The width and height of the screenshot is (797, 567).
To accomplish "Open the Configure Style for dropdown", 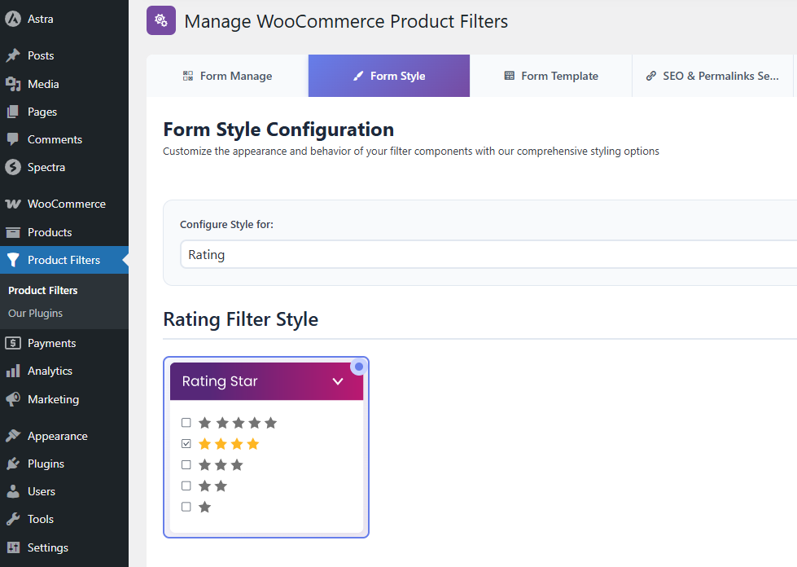I will coord(488,254).
